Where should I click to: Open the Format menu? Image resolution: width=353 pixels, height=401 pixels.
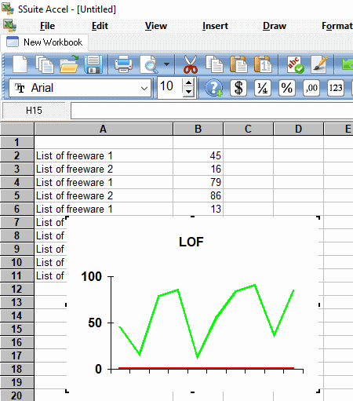point(337,26)
